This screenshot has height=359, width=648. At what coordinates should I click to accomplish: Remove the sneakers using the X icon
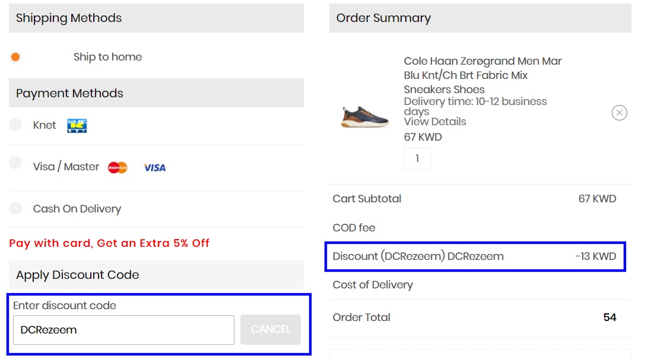click(619, 112)
